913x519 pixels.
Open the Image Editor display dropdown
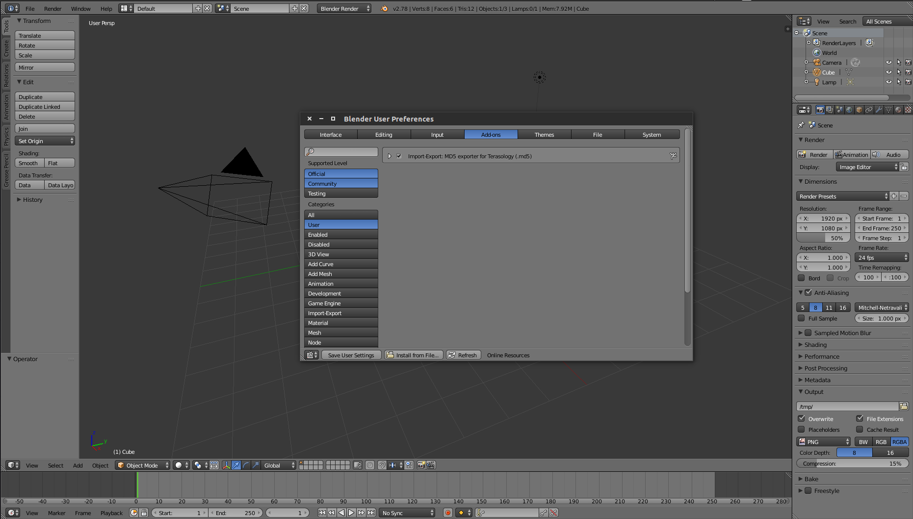867,167
